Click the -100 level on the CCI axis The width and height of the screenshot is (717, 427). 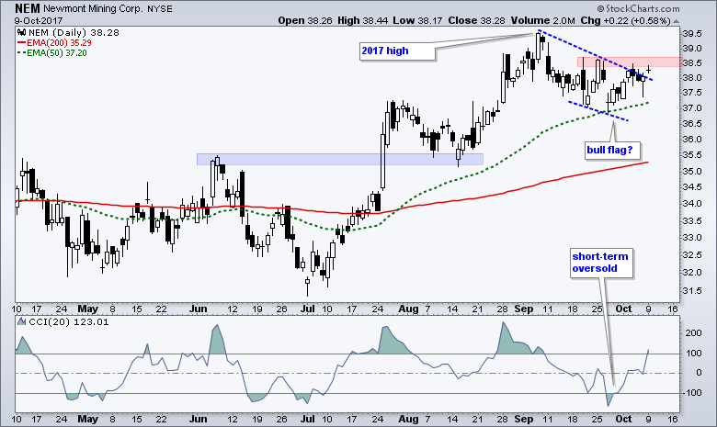(692, 393)
